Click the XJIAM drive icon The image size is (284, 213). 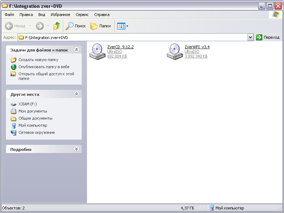pos(13,104)
